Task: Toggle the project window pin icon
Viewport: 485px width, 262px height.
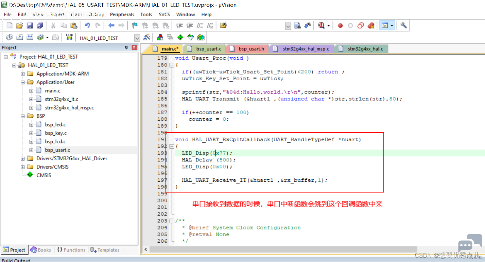Action: pyautogui.click(x=126, y=47)
